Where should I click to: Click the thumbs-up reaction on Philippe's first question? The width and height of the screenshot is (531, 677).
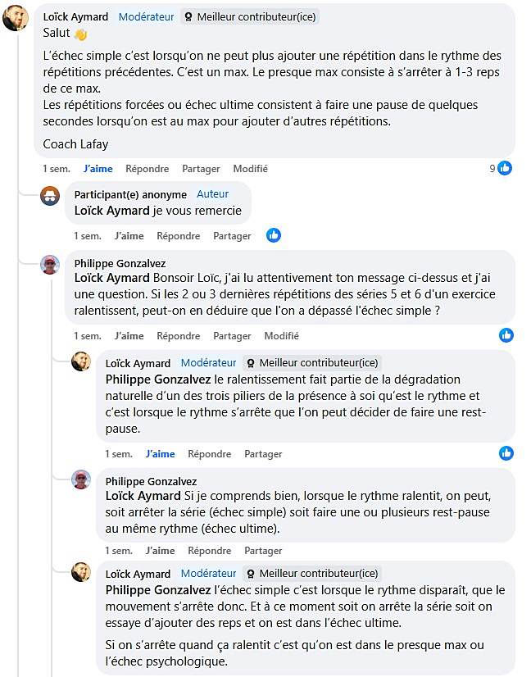point(506,334)
